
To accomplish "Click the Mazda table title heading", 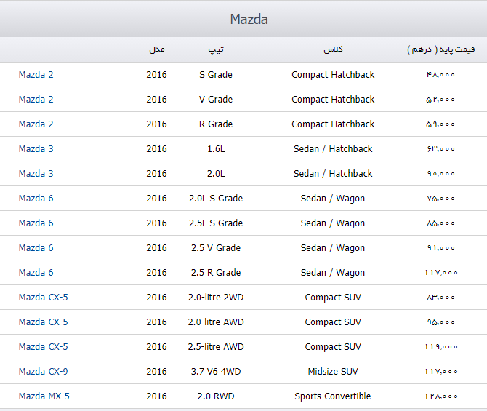I will pyautogui.click(x=249, y=19).
